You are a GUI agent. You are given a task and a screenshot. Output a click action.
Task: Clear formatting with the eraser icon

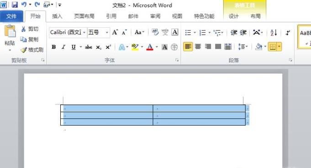[x=155, y=32]
